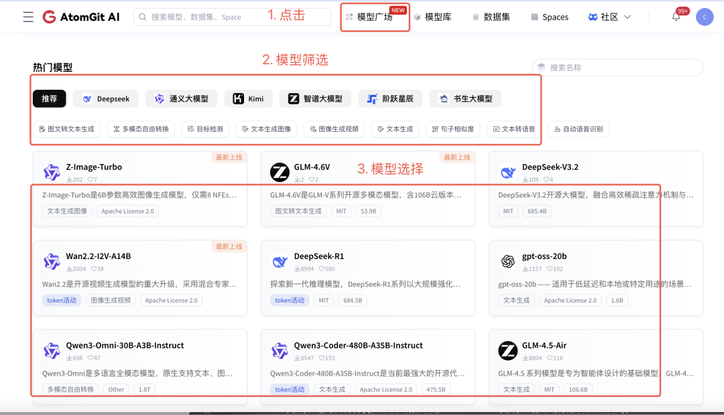Open the hamburger menu icon
Screen dimensions: 724x415
tap(27, 17)
